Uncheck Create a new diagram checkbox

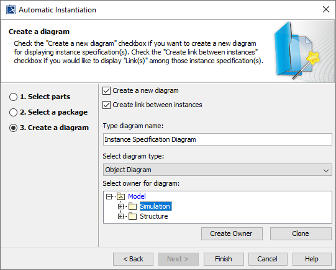[106, 90]
